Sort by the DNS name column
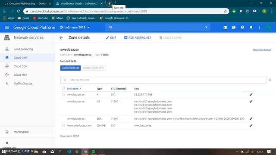 (x=74, y=89)
